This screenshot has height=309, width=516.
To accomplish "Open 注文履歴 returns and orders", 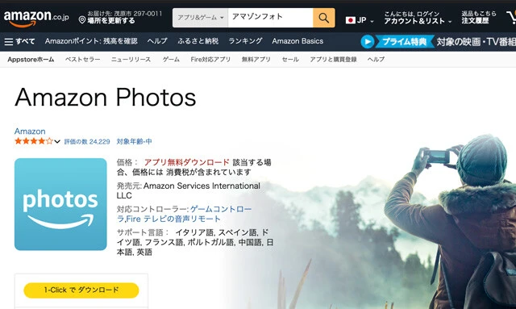I will pyautogui.click(x=478, y=18).
